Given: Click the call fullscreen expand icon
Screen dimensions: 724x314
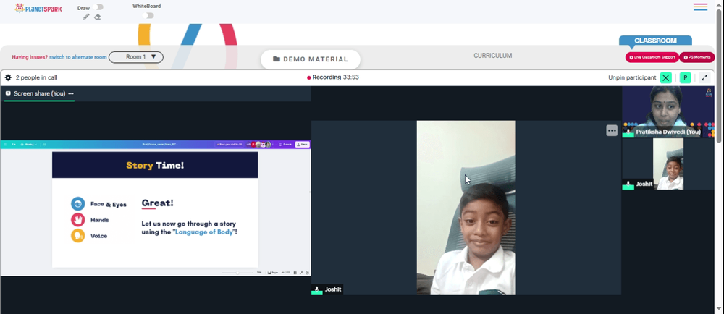Looking at the screenshot, I should coord(704,77).
